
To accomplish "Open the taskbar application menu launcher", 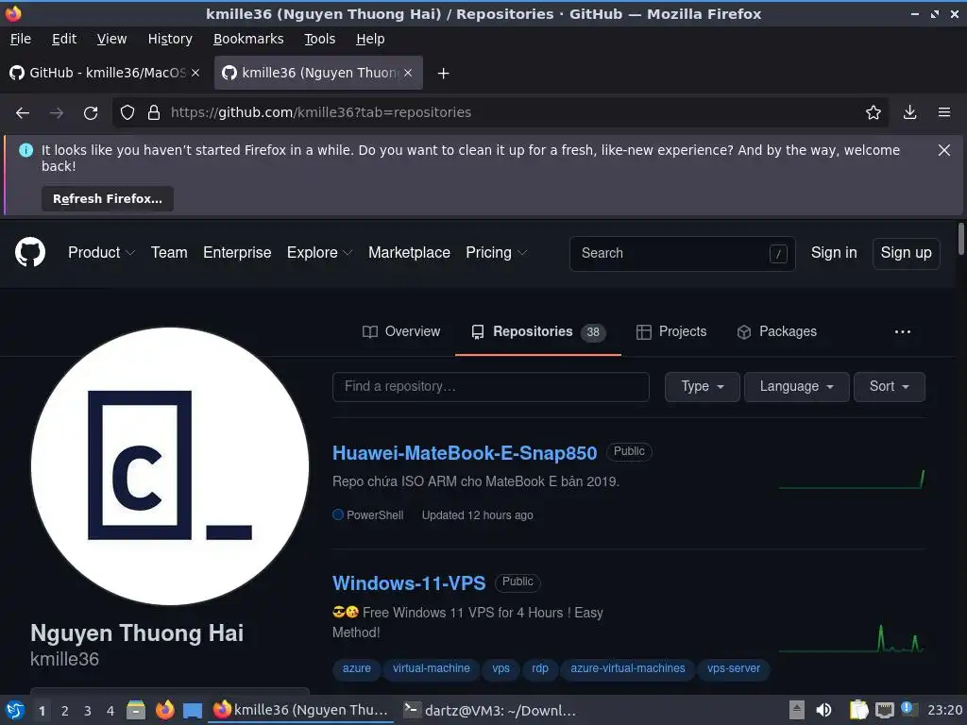I will [x=15, y=710].
